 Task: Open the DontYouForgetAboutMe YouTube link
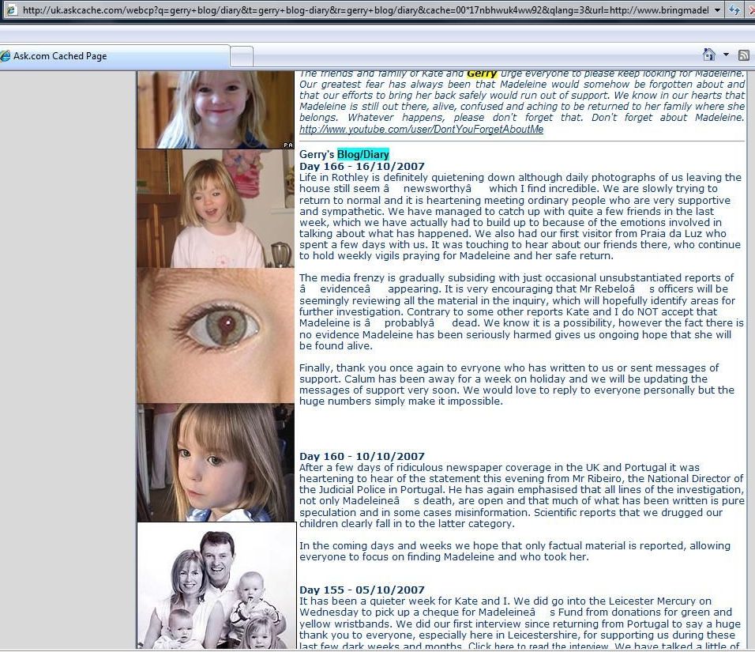pos(421,130)
